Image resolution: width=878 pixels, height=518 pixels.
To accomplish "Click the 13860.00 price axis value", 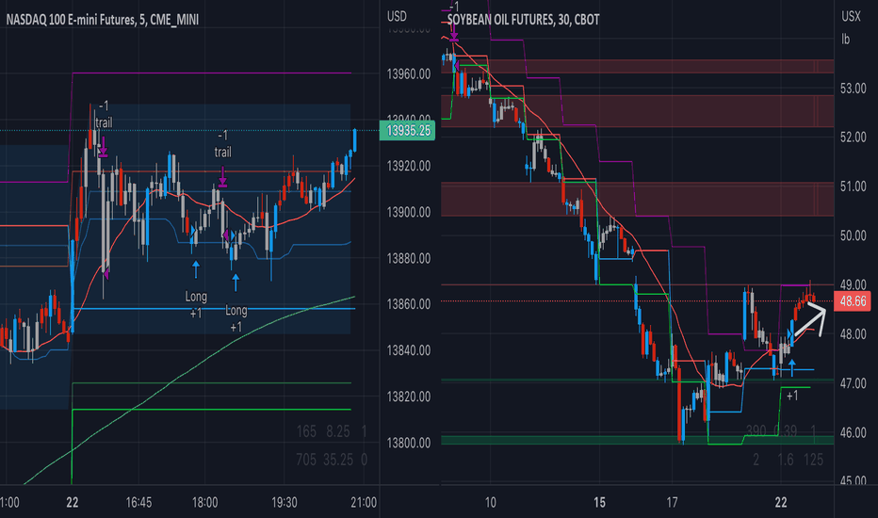I will (x=408, y=304).
